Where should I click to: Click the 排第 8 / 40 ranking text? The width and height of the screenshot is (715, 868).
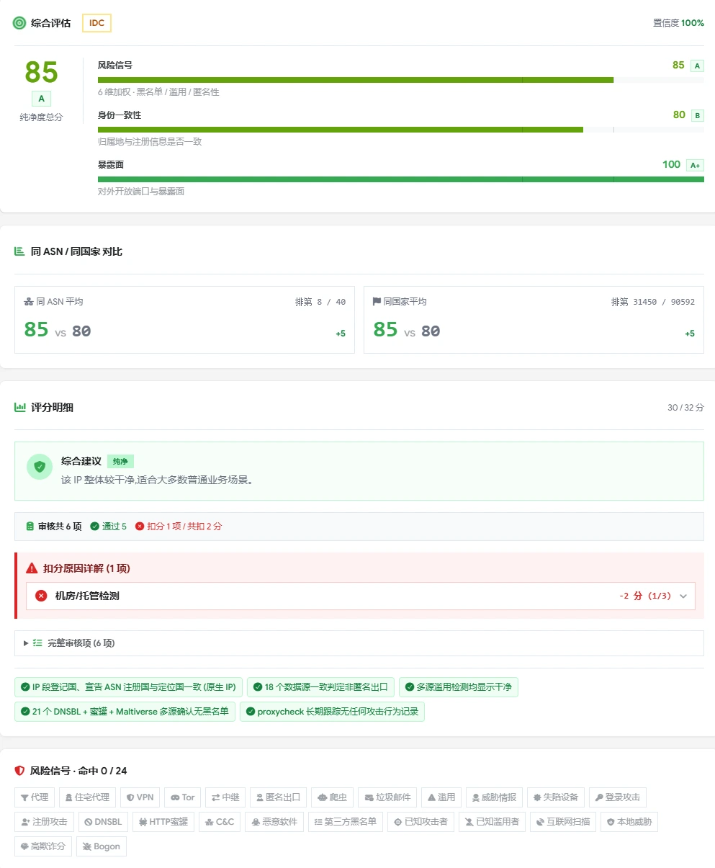pyautogui.click(x=320, y=302)
